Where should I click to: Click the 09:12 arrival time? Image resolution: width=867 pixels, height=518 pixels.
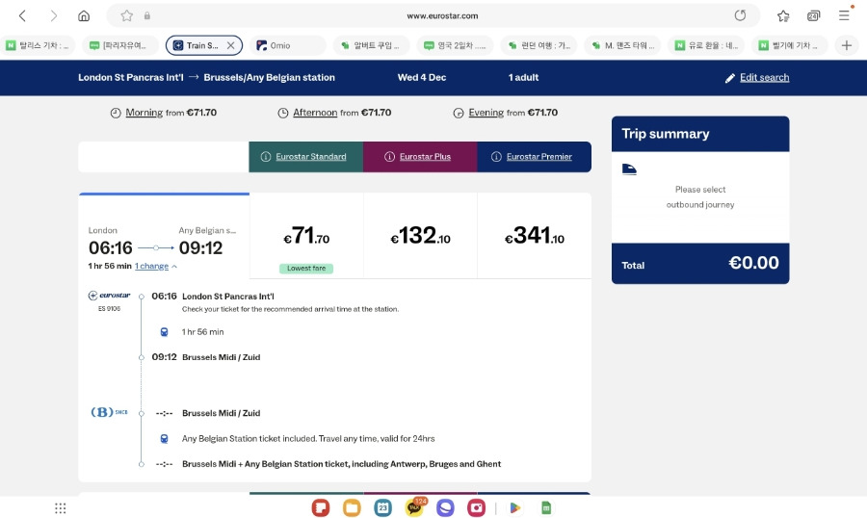(x=200, y=247)
